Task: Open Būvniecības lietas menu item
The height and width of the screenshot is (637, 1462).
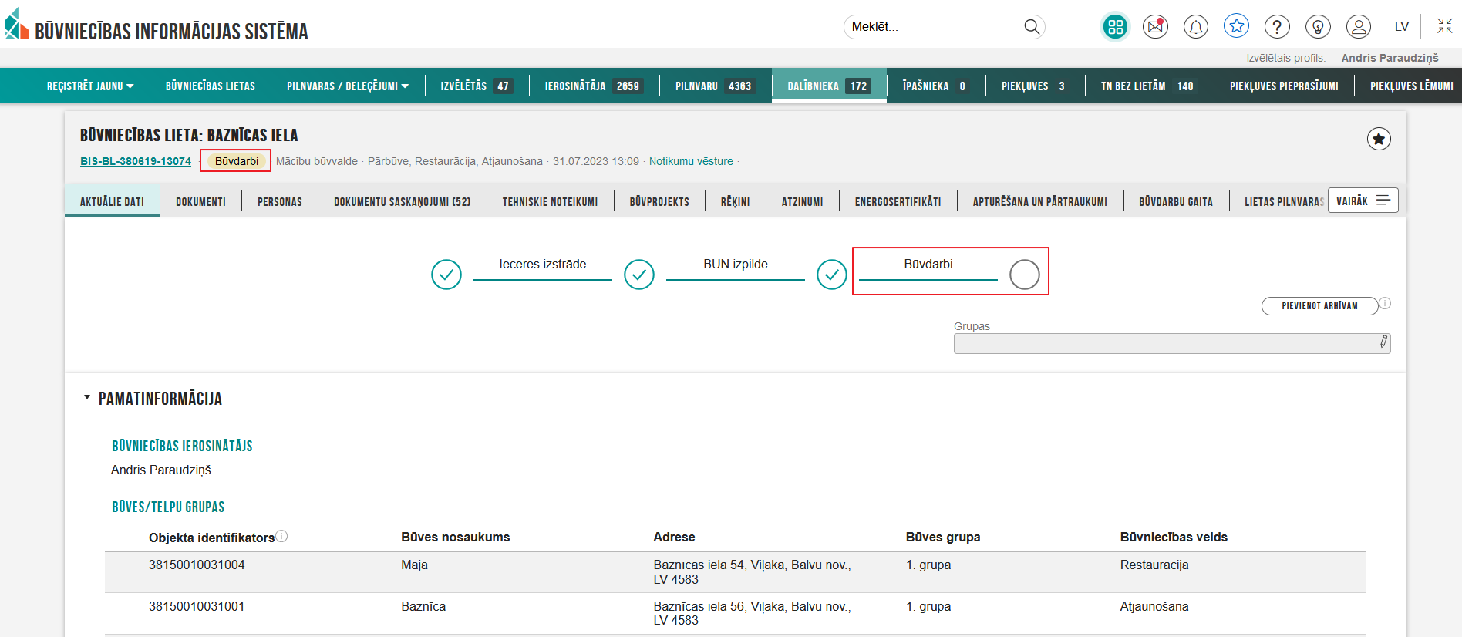Action: click(211, 86)
